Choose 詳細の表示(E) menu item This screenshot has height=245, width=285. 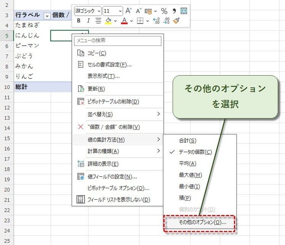(x=118, y=164)
